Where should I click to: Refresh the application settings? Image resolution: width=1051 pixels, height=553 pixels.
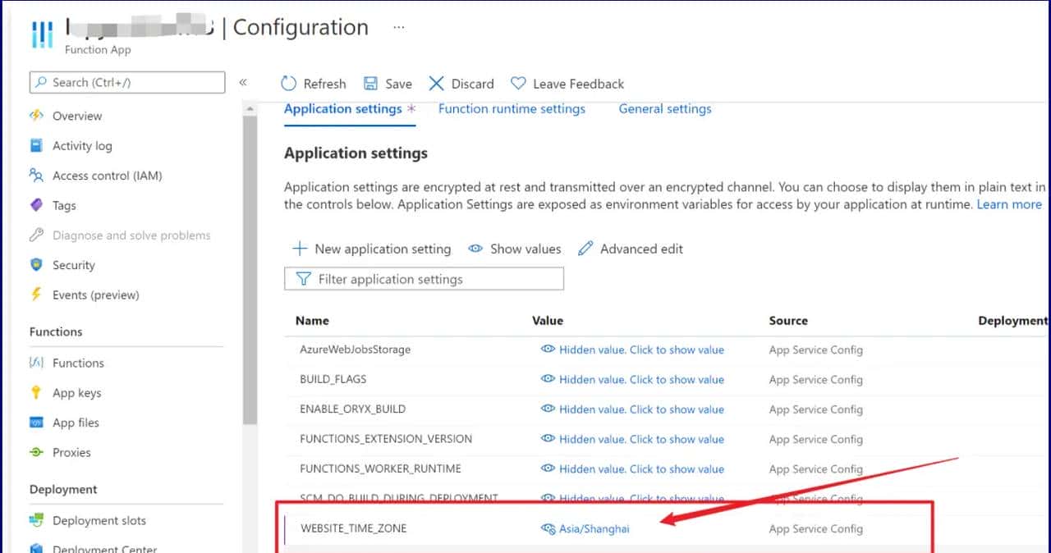(x=313, y=83)
